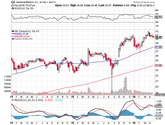The image size is (165, 125).
Task: Click the RSI(14) 56.50 indicator label
Action: (23, 8)
